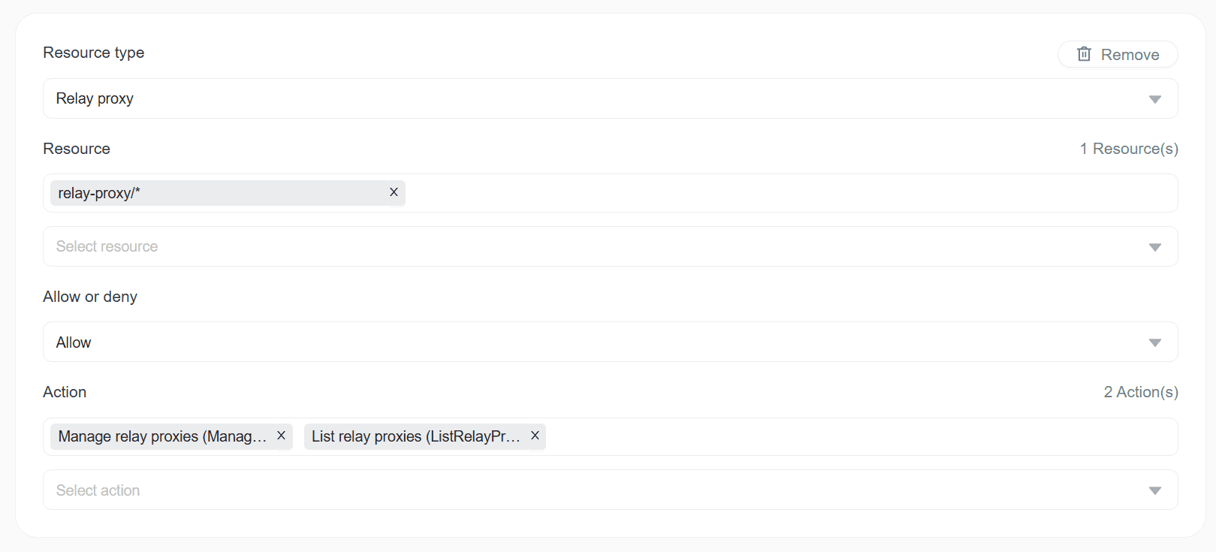
Task: Click the 2 Action(s) count label
Action: 1140,392
